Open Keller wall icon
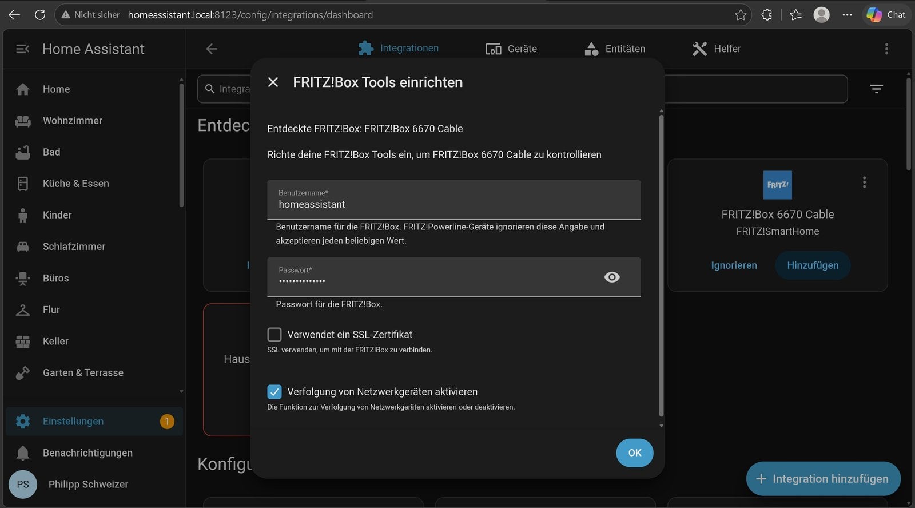Image resolution: width=915 pixels, height=508 pixels. [x=23, y=342]
